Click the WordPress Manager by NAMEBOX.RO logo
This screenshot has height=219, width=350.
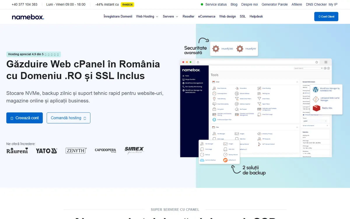click(x=316, y=90)
